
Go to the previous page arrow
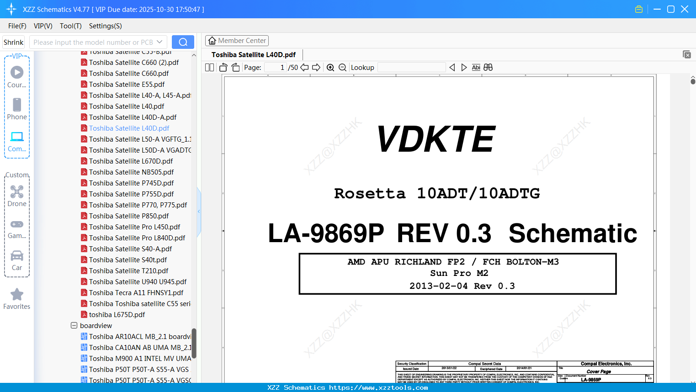click(304, 68)
